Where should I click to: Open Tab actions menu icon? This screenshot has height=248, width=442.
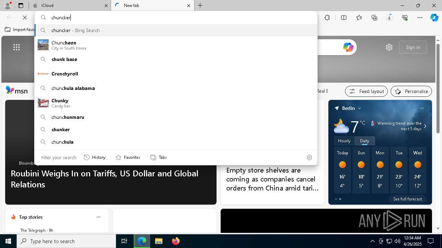point(21,6)
